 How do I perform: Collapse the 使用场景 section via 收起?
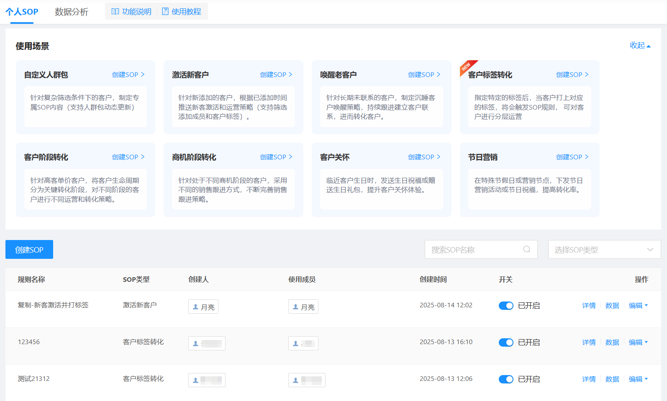click(x=640, y=45)
